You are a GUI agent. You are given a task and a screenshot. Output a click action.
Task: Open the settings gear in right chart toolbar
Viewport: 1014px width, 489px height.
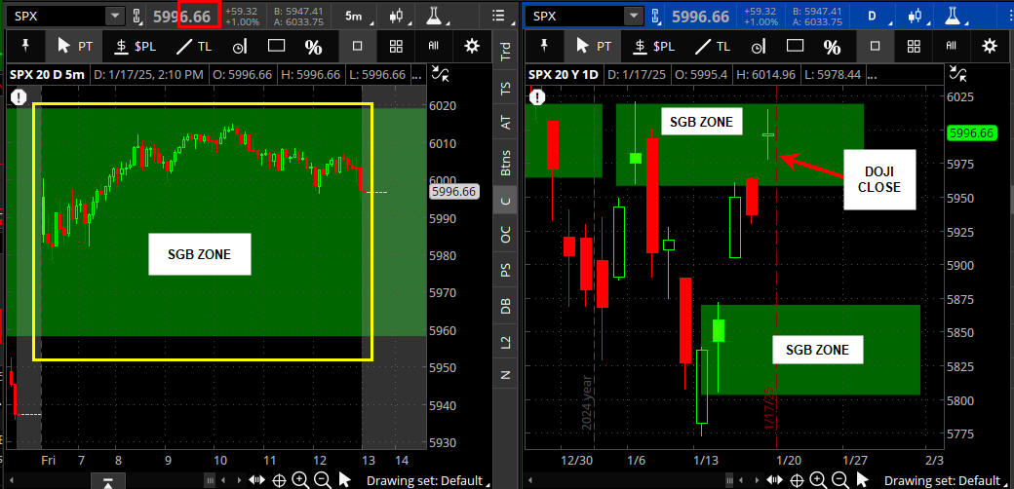[x=990, y=46]
